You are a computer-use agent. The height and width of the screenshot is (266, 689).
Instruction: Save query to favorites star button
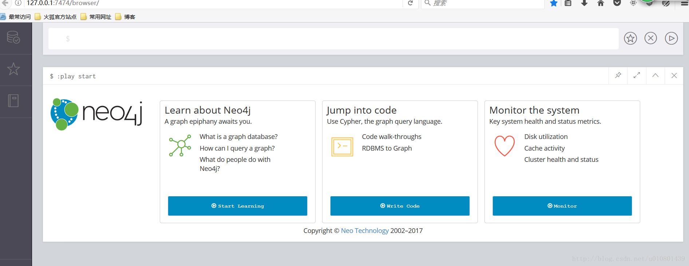pos(630,38)
